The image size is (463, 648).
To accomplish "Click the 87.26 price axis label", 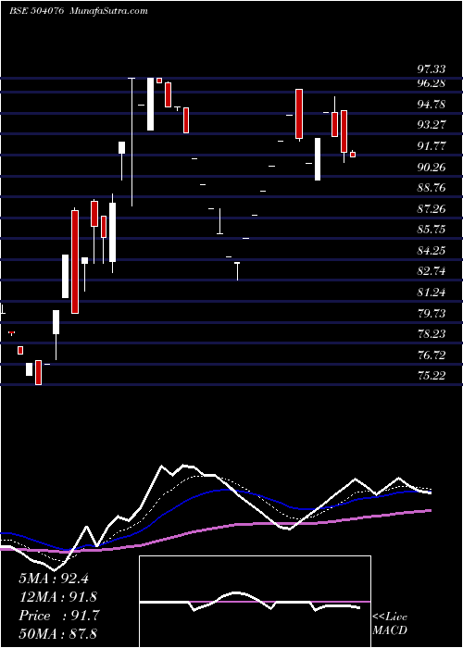I will pyautogui.click(x=432, y=208).
